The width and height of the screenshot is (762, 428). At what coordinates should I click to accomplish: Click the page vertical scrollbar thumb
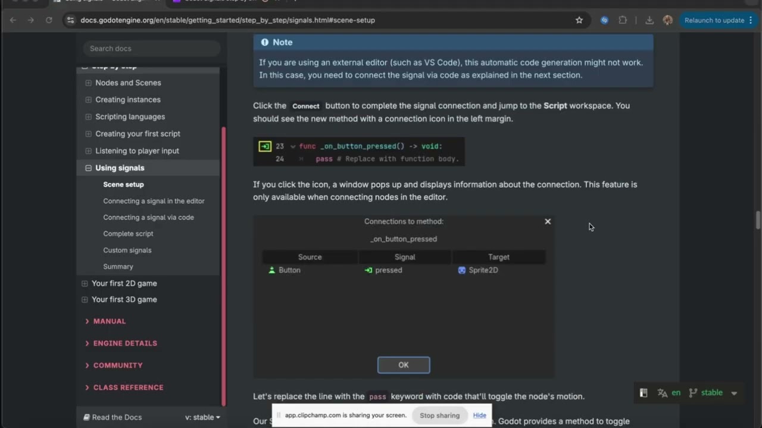coord(758,219)
